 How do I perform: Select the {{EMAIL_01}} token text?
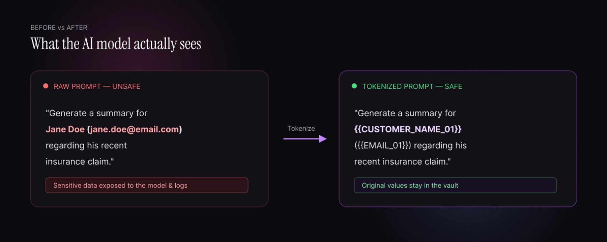(x=383, y=146)
